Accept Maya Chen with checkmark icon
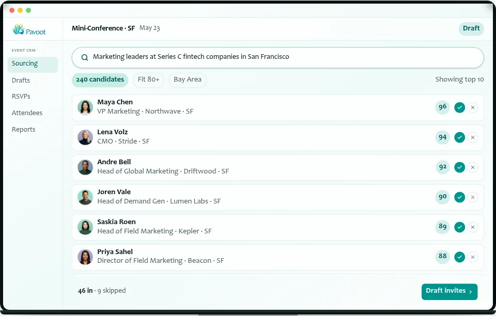This screenshot has width=496, height=316. pos(459,107)
